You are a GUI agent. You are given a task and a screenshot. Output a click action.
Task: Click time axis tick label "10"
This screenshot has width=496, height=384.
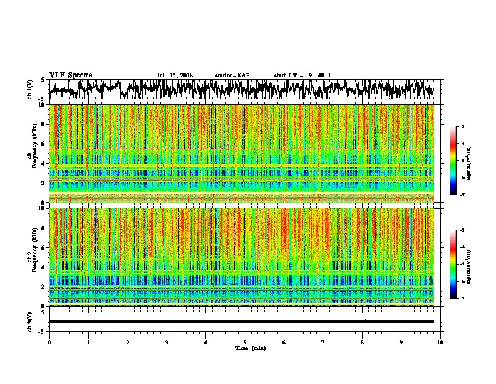[440, 343]
